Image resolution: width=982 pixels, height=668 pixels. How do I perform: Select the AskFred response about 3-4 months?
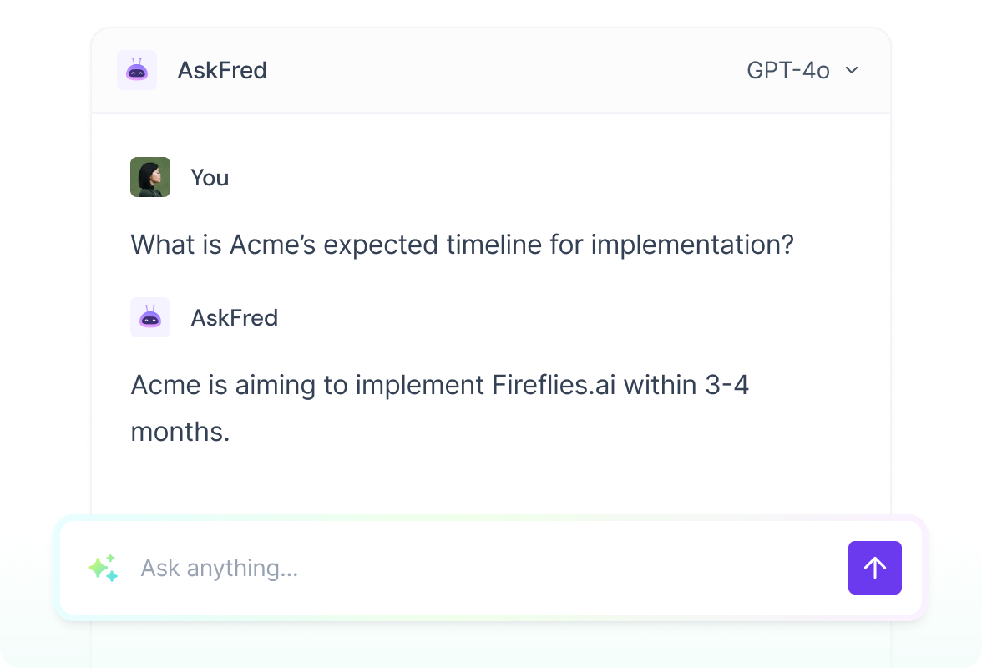pyautogui.click(x=438, y=407)
